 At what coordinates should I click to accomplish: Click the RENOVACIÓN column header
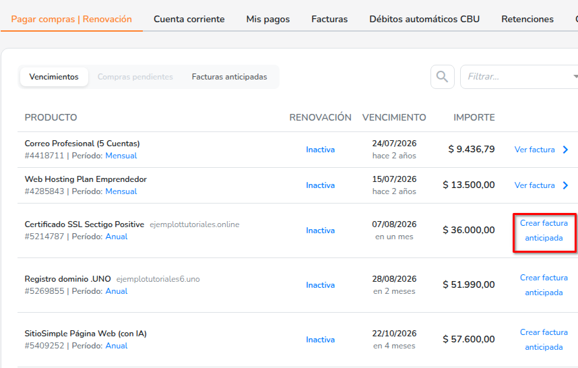click(321, 117)
